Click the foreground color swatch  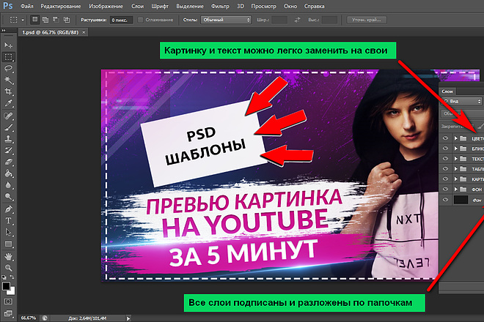[6, 286]
